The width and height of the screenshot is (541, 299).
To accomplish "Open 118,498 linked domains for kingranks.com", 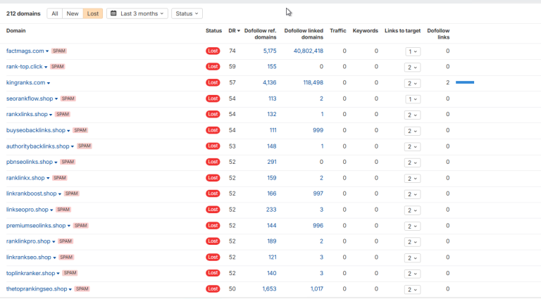I will 313,83.
